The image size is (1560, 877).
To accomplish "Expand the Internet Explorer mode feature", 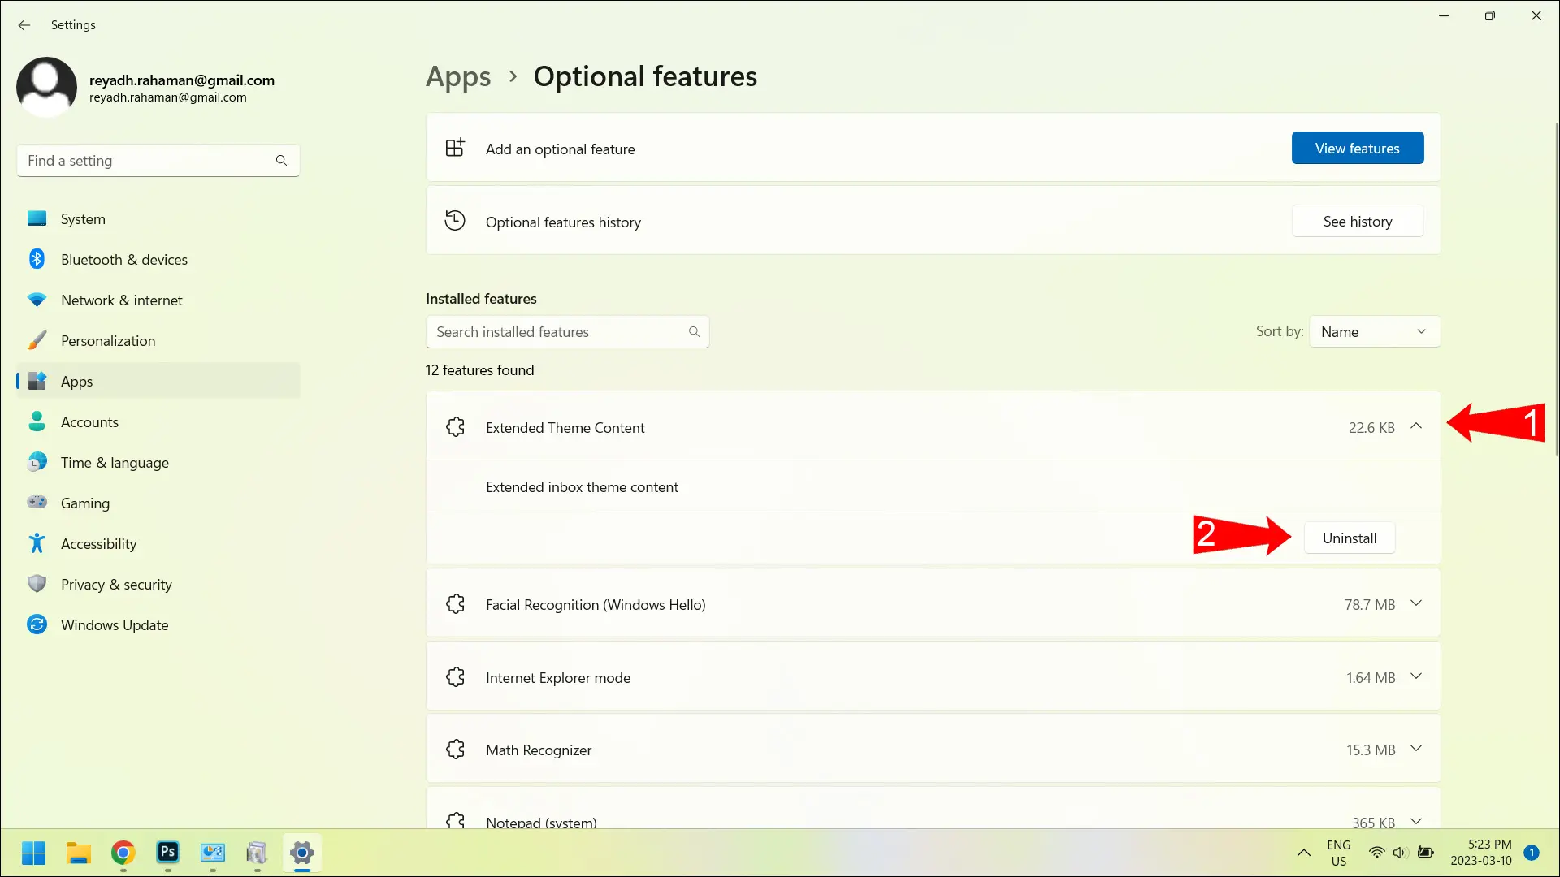I will [1416, 676].
